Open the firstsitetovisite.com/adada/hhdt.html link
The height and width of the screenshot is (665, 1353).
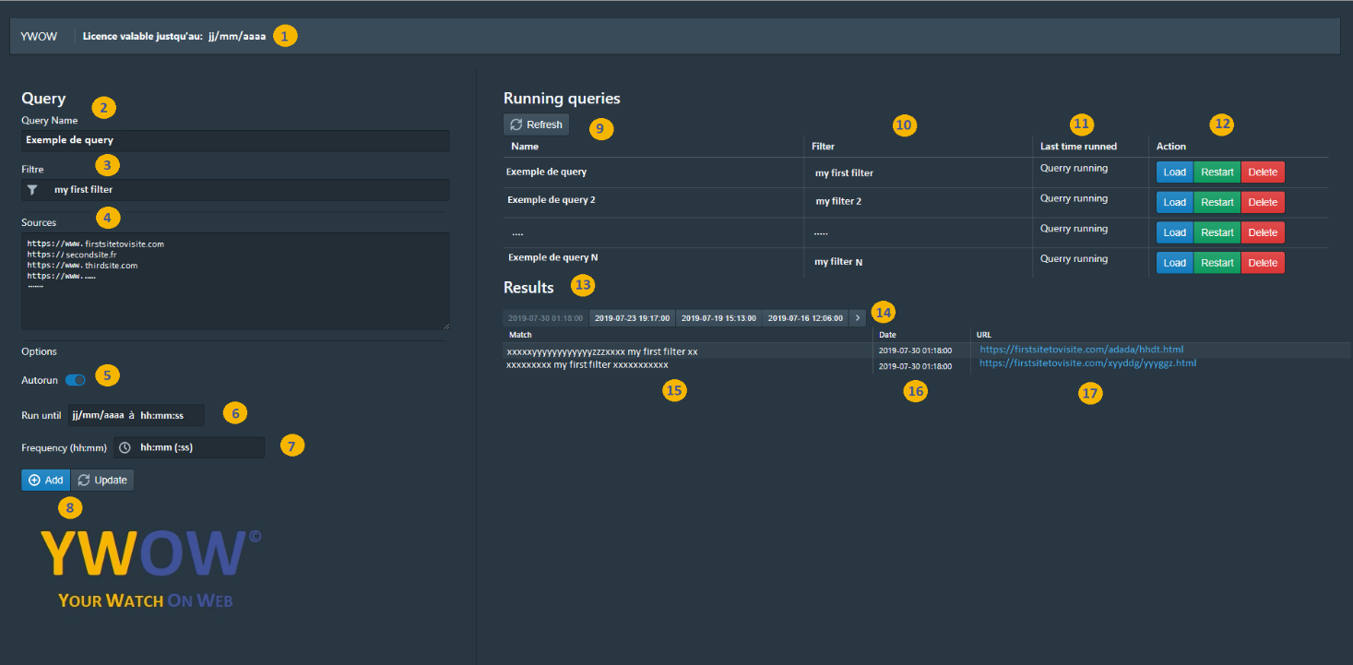coord(1081,350)
